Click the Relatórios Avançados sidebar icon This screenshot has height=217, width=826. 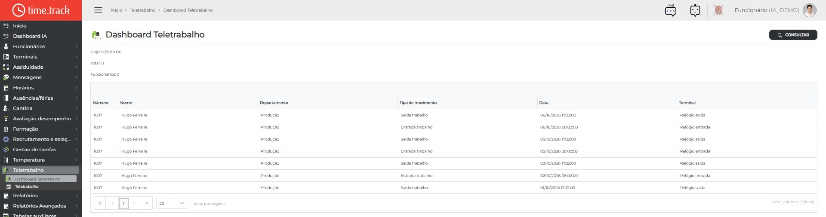[6, 206]
